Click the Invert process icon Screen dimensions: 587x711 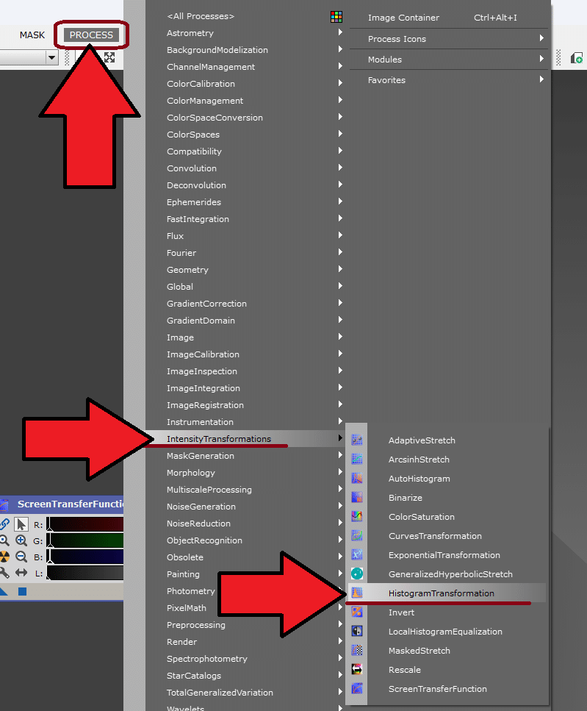[x=357, y=612]
